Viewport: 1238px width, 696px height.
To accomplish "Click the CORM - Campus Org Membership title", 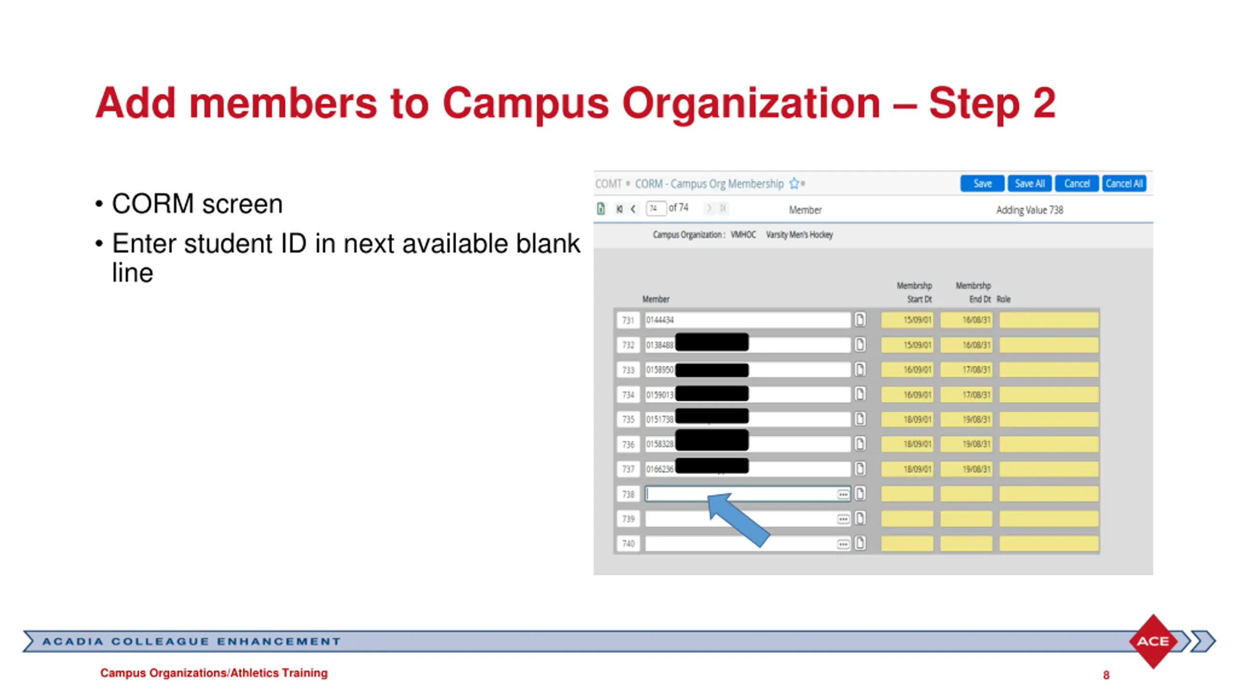I will (709, 184).
